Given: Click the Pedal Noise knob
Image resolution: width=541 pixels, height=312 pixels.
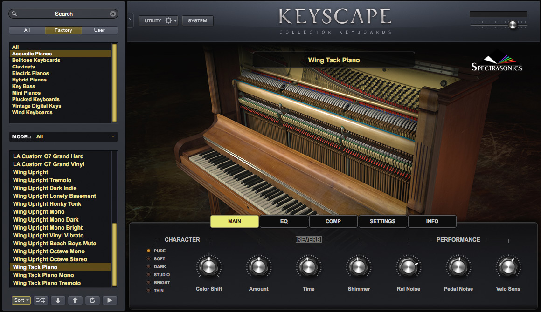Looking at the screenshot, I should pos(458,267).
